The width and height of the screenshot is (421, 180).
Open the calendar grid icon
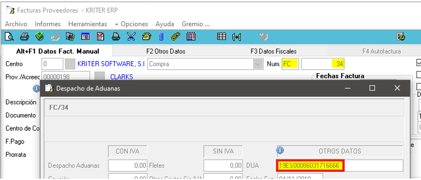(x=191, y=37)
